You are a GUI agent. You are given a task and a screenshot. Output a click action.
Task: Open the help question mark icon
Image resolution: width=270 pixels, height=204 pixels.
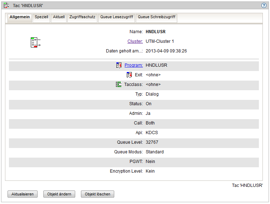[x=264, y=5]
